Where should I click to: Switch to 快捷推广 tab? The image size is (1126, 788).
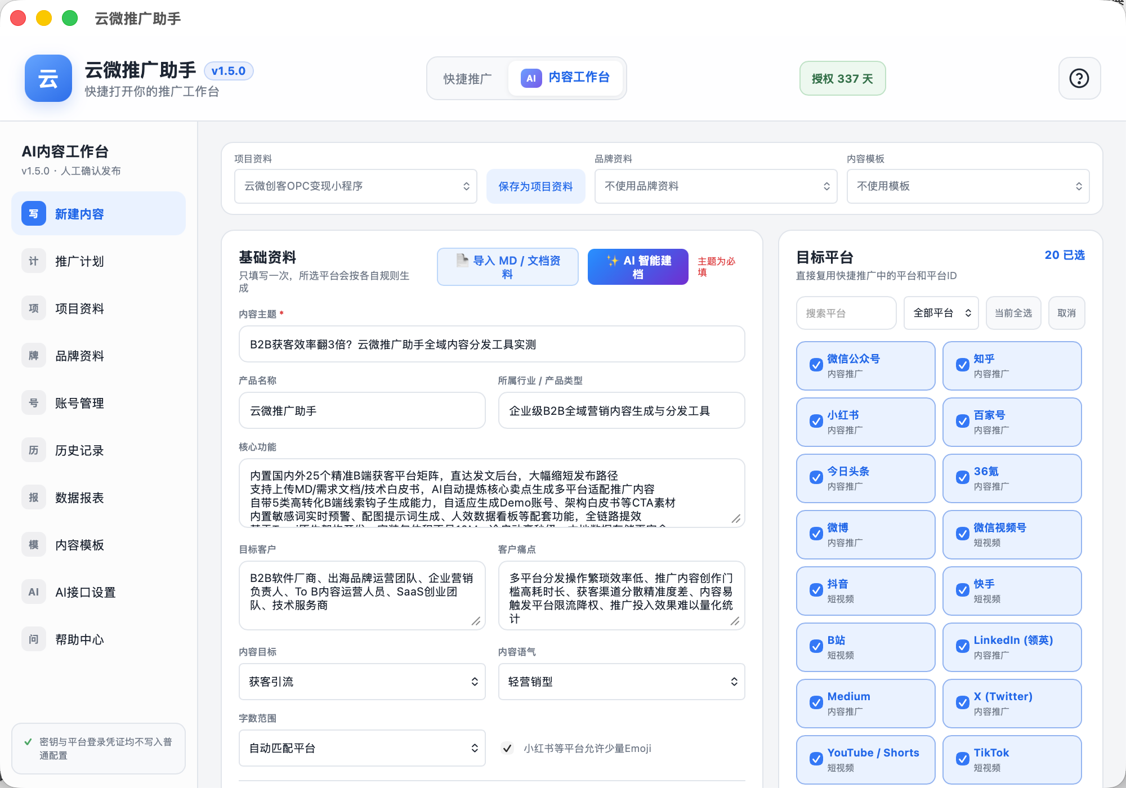pyautogui.click(x=467, y=79)
